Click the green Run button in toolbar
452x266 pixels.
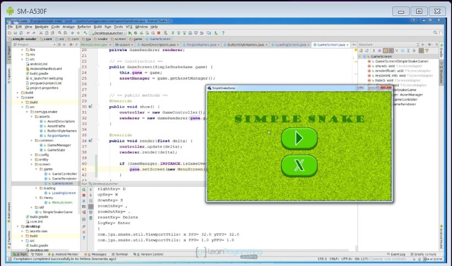click(x=130, y=33)
